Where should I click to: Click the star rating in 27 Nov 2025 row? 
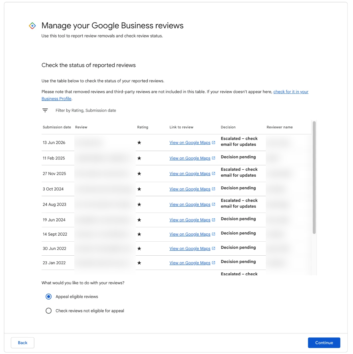(x=139, y=174)
